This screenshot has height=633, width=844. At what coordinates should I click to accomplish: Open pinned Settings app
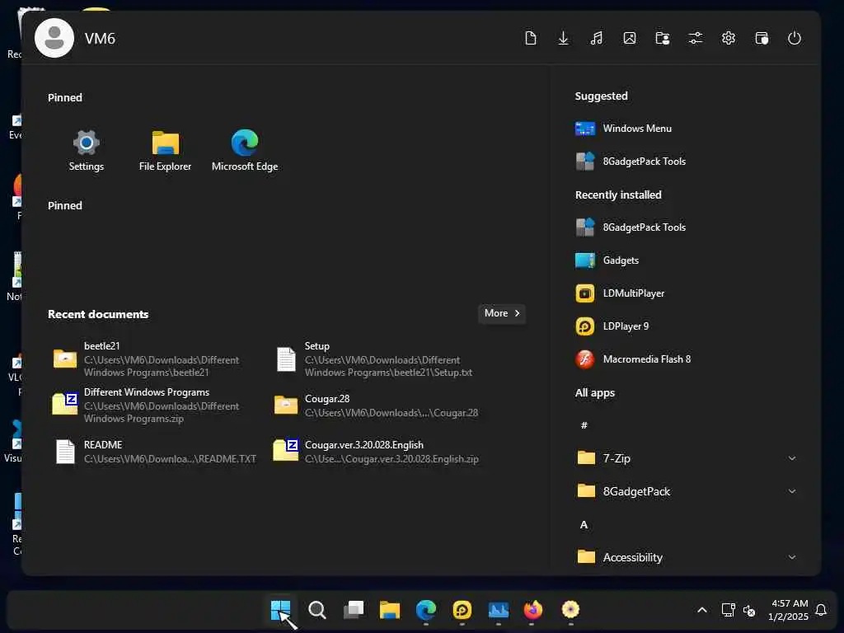pyautogui.click(x=86, y=150)
